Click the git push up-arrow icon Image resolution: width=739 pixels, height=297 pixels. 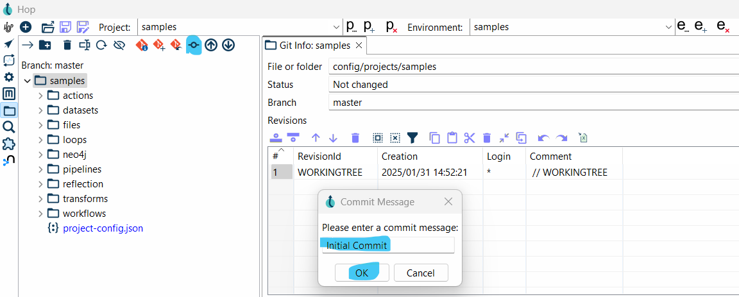(x=211, y=45)
